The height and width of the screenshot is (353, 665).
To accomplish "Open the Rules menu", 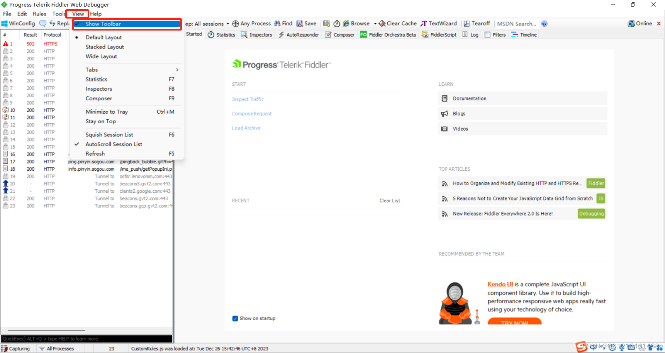I will 39,14.
